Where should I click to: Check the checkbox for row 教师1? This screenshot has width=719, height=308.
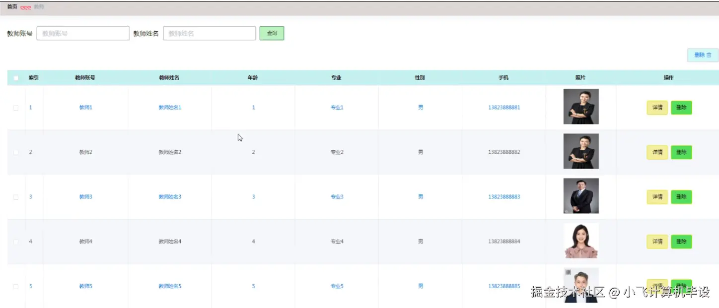click(16, 108)
